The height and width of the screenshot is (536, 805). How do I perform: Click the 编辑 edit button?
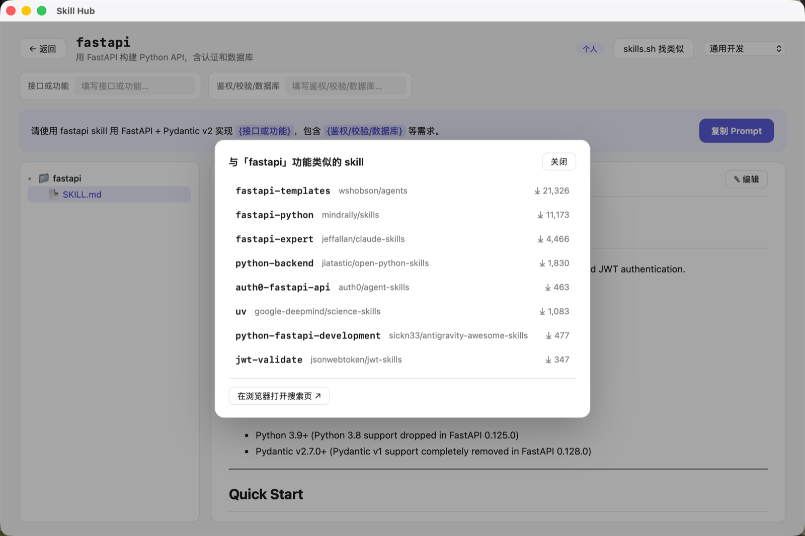coord(746,179)
